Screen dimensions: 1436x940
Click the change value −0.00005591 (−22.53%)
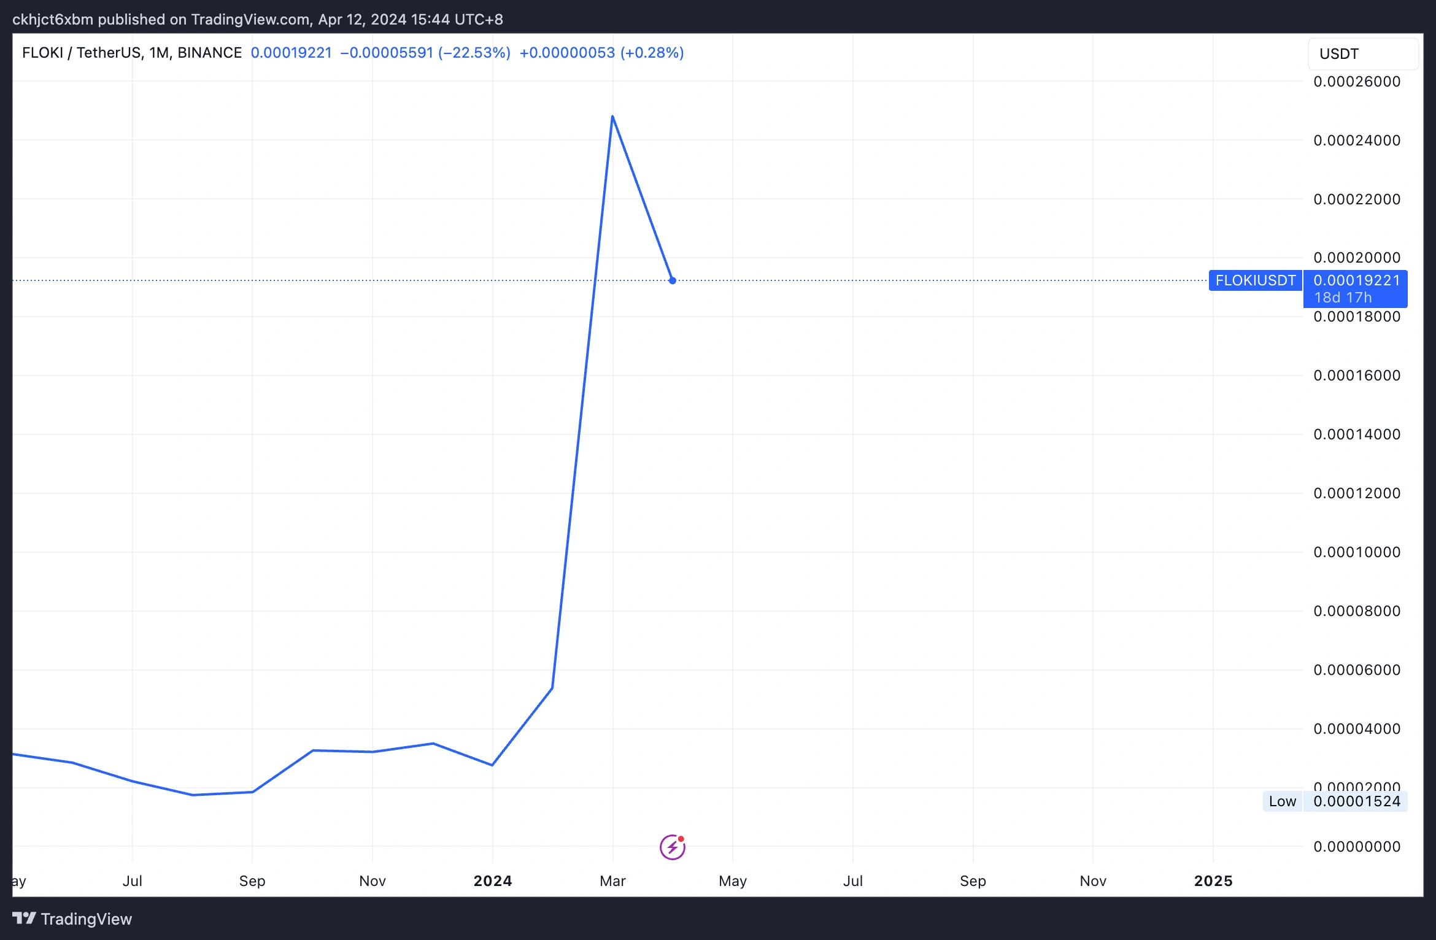(425, 53)
